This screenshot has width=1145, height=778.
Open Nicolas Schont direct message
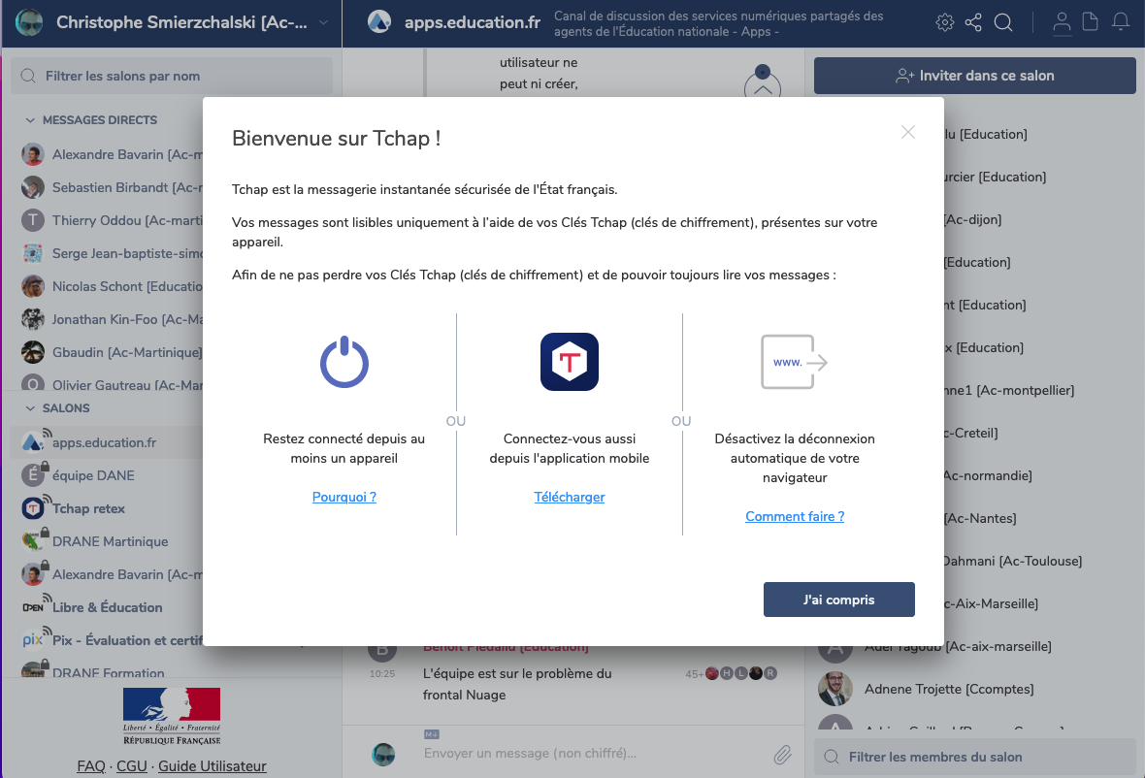[110, 286]
